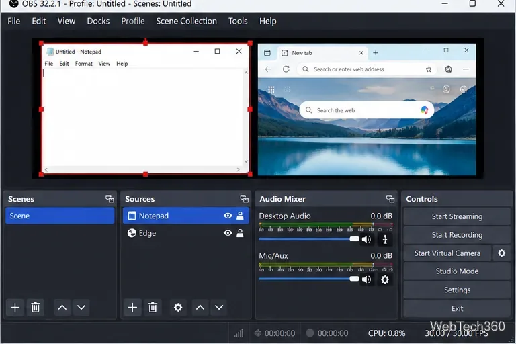
Task: Open the Profile menu
Action: (x=133, y=21)
